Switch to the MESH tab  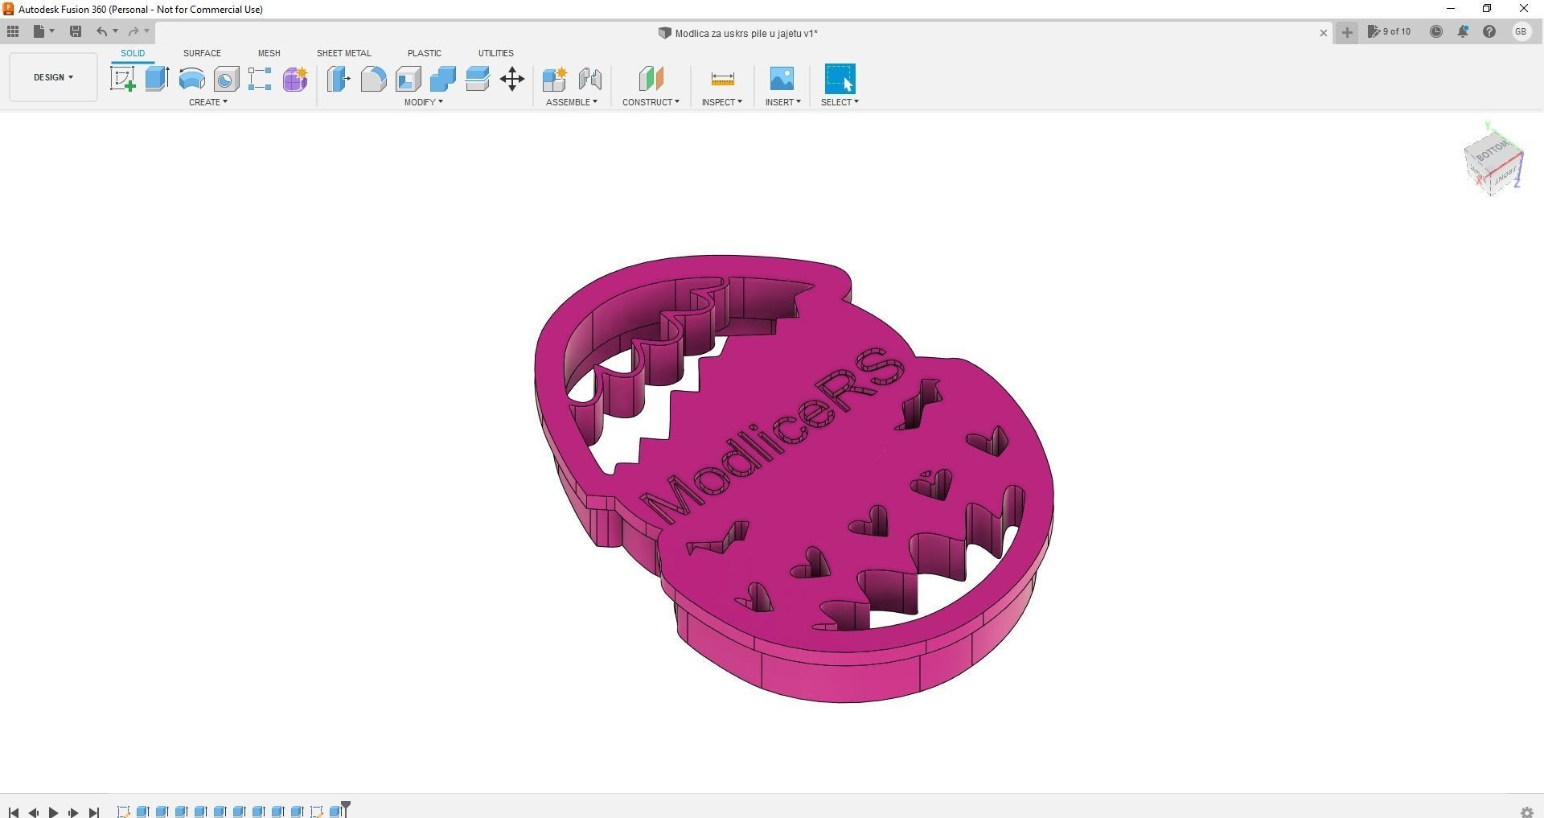(269, 53)
